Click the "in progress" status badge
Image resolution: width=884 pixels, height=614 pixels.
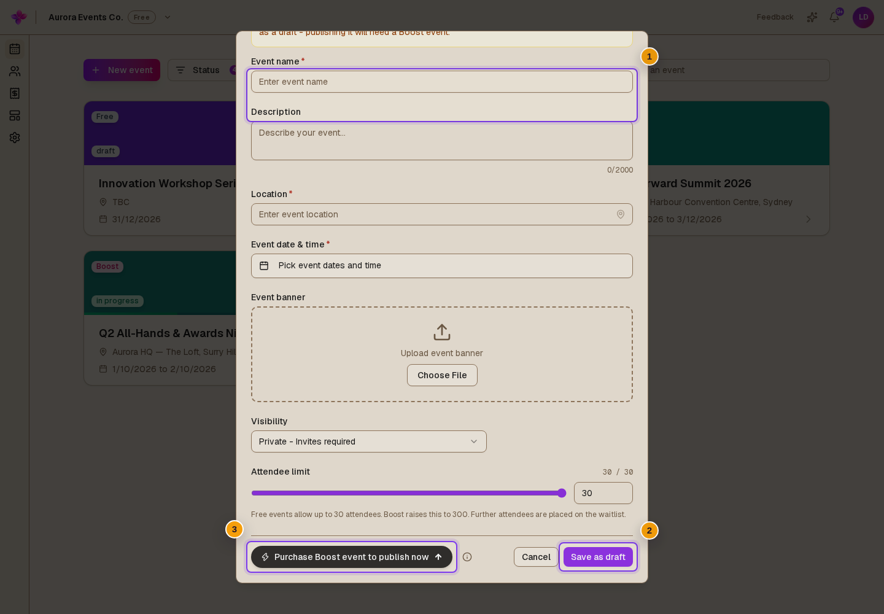(117, 301)
